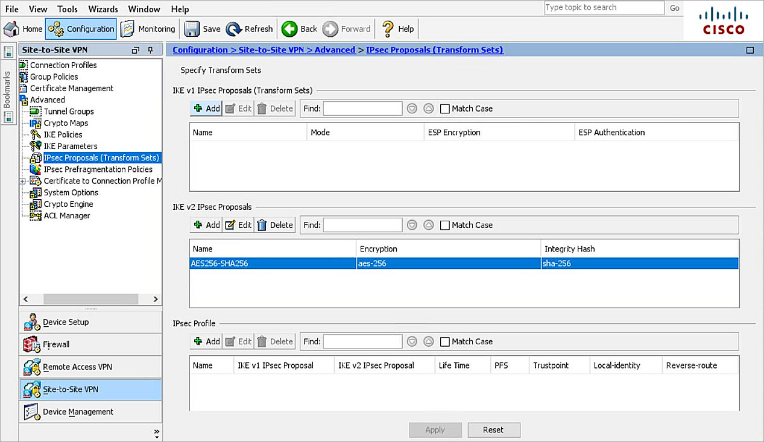This screenshot has height=442, width=764.
Task: Find next match arrow in IKE v1 section
Action: point(412,109)
